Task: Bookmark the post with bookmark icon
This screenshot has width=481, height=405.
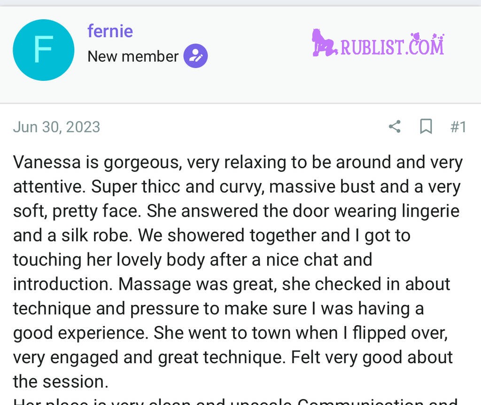Action: coord(426,126)
